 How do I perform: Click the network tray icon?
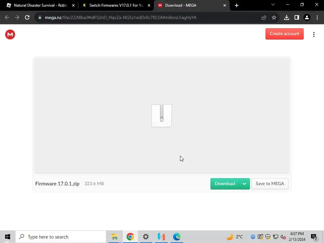[276, 237]
